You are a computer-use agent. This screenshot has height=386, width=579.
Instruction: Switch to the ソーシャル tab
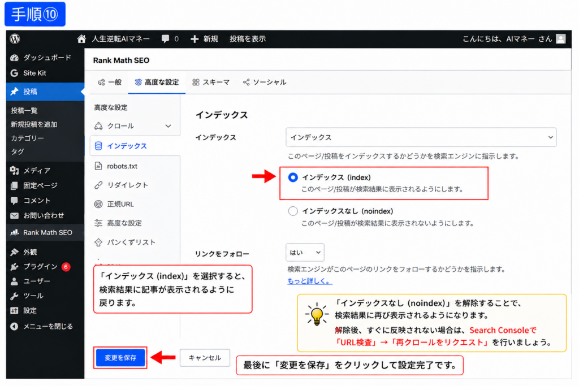(265, 83)
